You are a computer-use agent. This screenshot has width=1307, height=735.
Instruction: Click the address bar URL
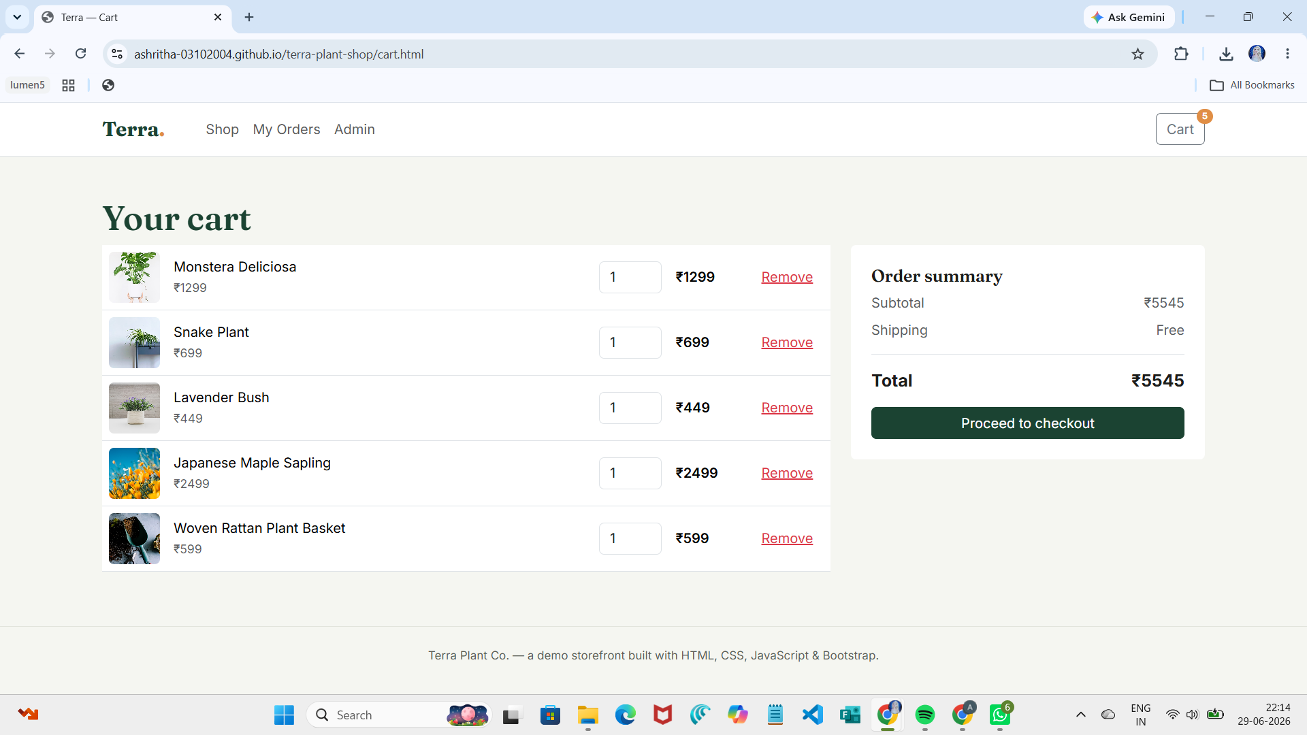tap(278, 54)
